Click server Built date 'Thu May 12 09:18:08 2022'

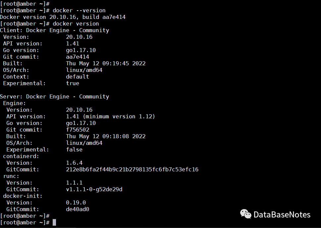click(106, 136)
